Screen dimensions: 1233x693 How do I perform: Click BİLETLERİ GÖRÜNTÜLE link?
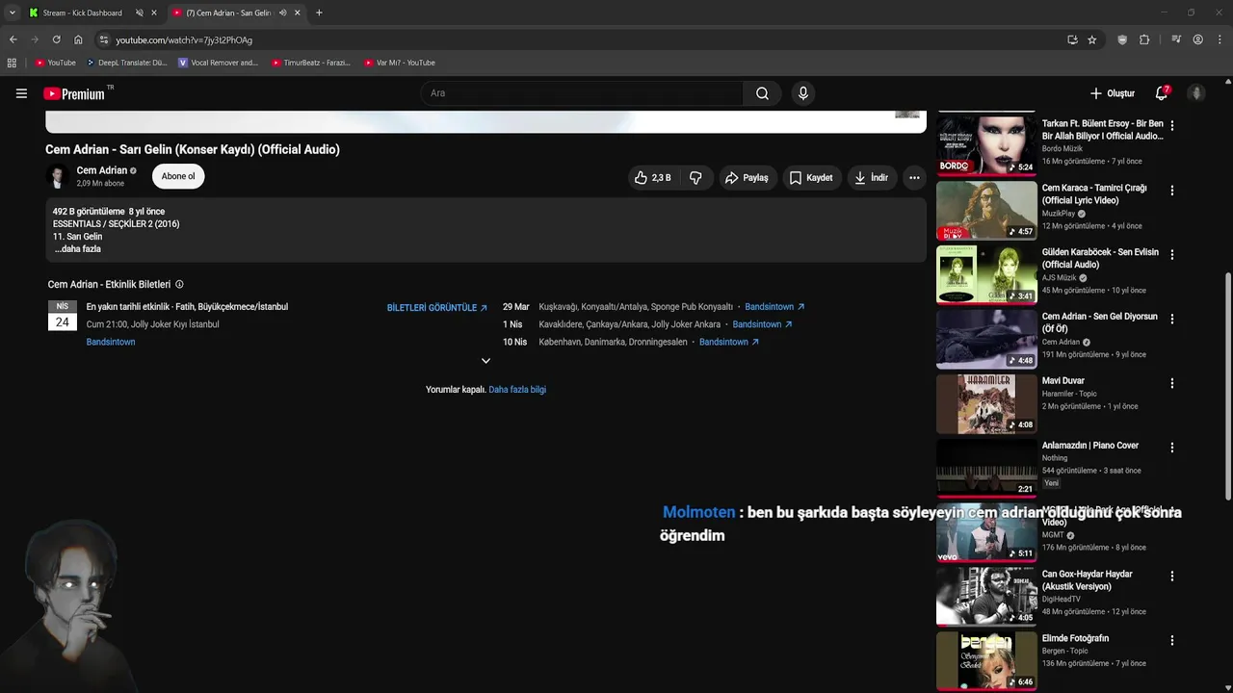(437, 307)
